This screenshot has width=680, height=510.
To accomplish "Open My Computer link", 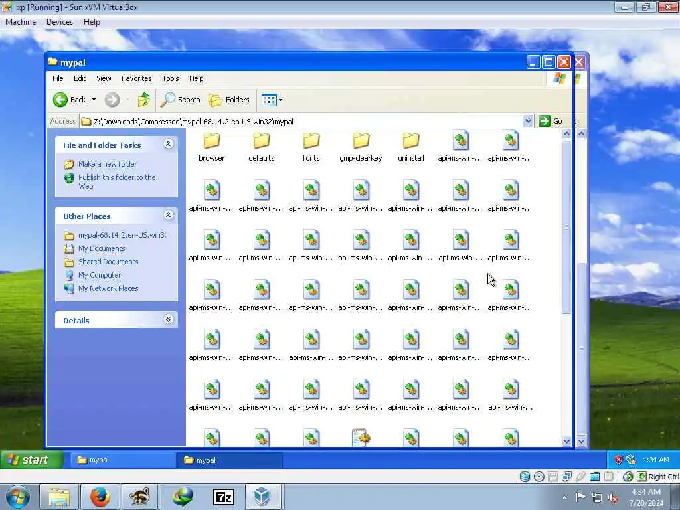I will pos(100,275).
